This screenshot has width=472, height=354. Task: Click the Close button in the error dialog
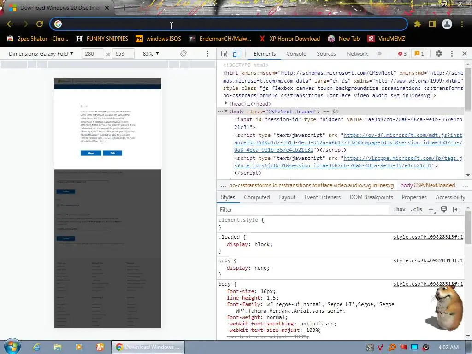91,153
